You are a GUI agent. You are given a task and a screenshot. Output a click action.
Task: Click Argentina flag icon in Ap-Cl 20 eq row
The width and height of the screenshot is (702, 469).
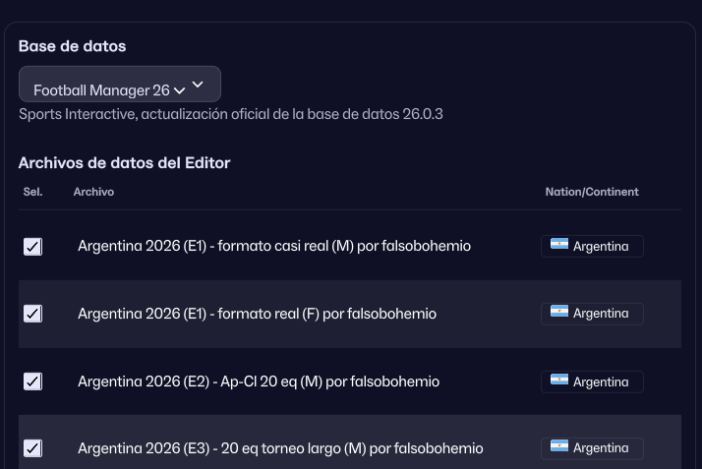(x=559, y=380)
